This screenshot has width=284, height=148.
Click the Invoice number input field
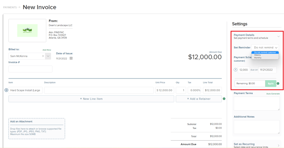pos(31,69)
